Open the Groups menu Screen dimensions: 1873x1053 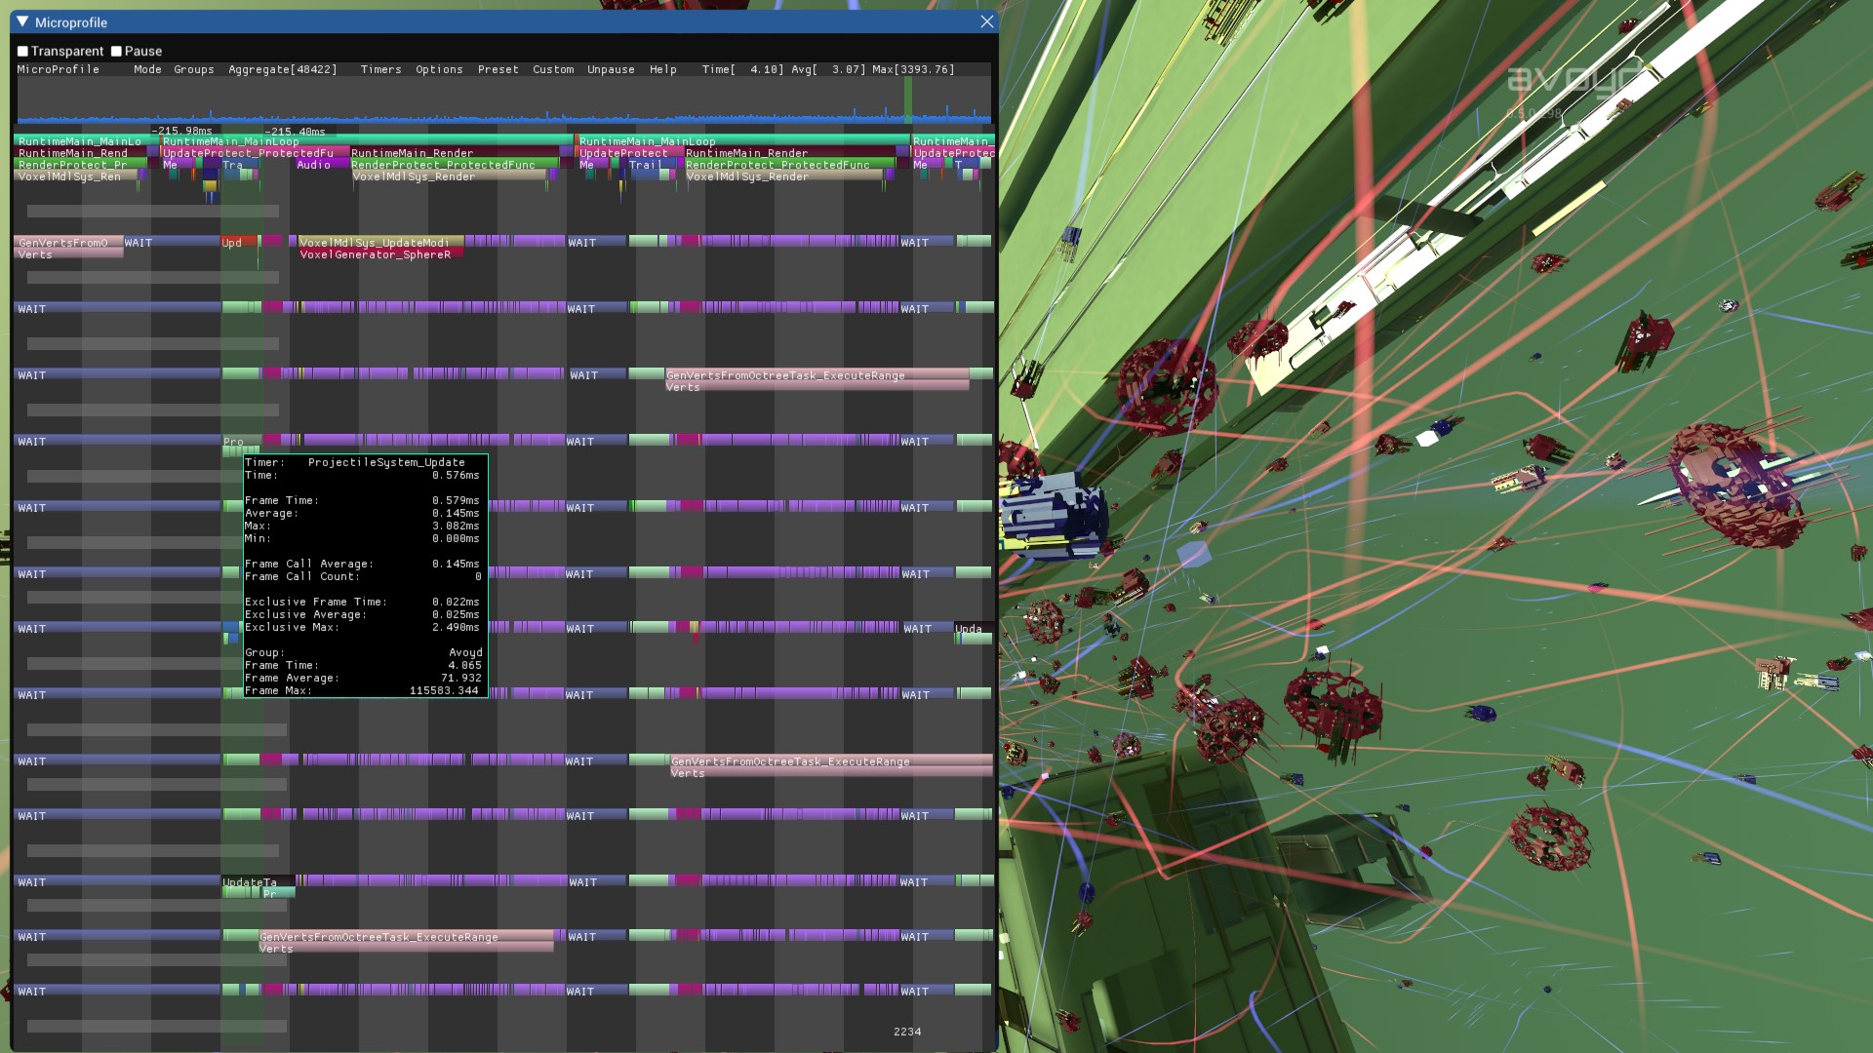pyautogui.click(x=193, y=69)
